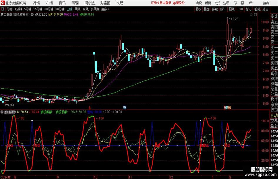
Task: Click the 画线 toolbar button
Action: [x=232, y=9]
